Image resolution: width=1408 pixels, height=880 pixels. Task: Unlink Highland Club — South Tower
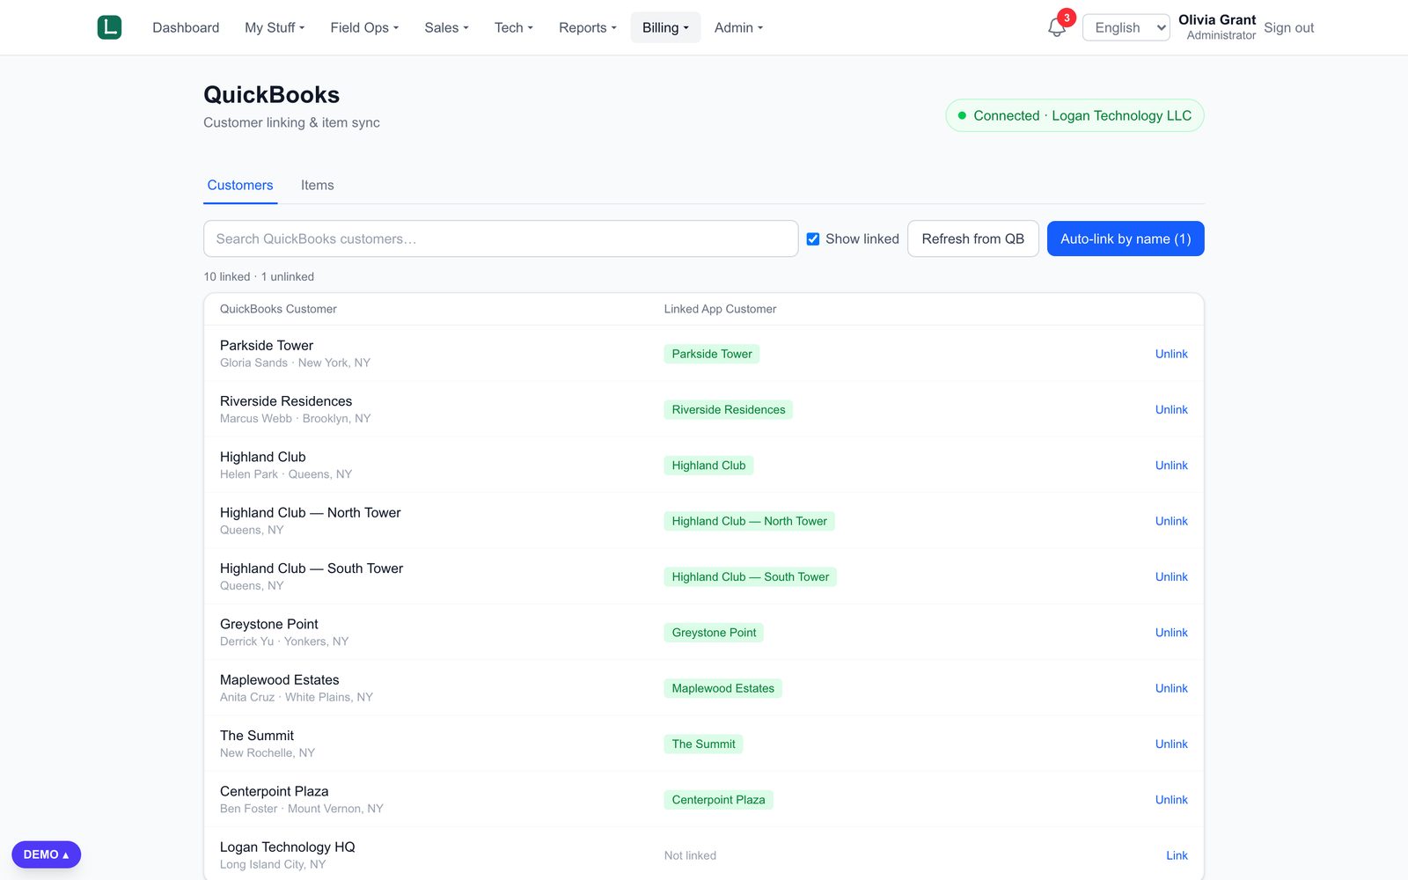tap(1171, 576)
